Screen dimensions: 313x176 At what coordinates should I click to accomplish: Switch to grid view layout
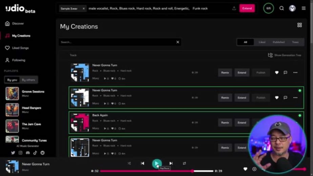(x=299, y=25)
